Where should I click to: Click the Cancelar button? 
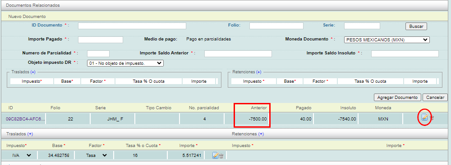(435, 97)
